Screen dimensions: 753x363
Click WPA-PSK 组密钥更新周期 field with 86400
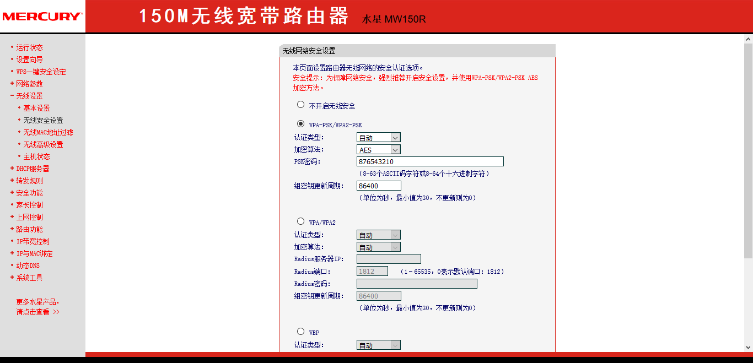(379, 186)
